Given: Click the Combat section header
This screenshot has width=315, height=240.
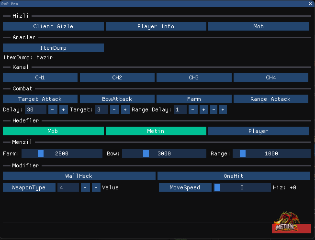Looking at the screenshot, I should [22, 88].
